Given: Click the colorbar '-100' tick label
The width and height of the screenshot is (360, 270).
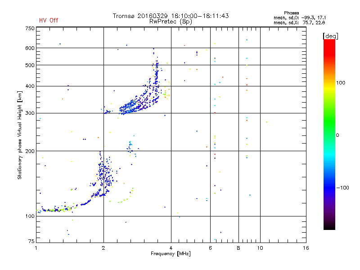Looking at the screenshot, I should [x=342, y=188].
